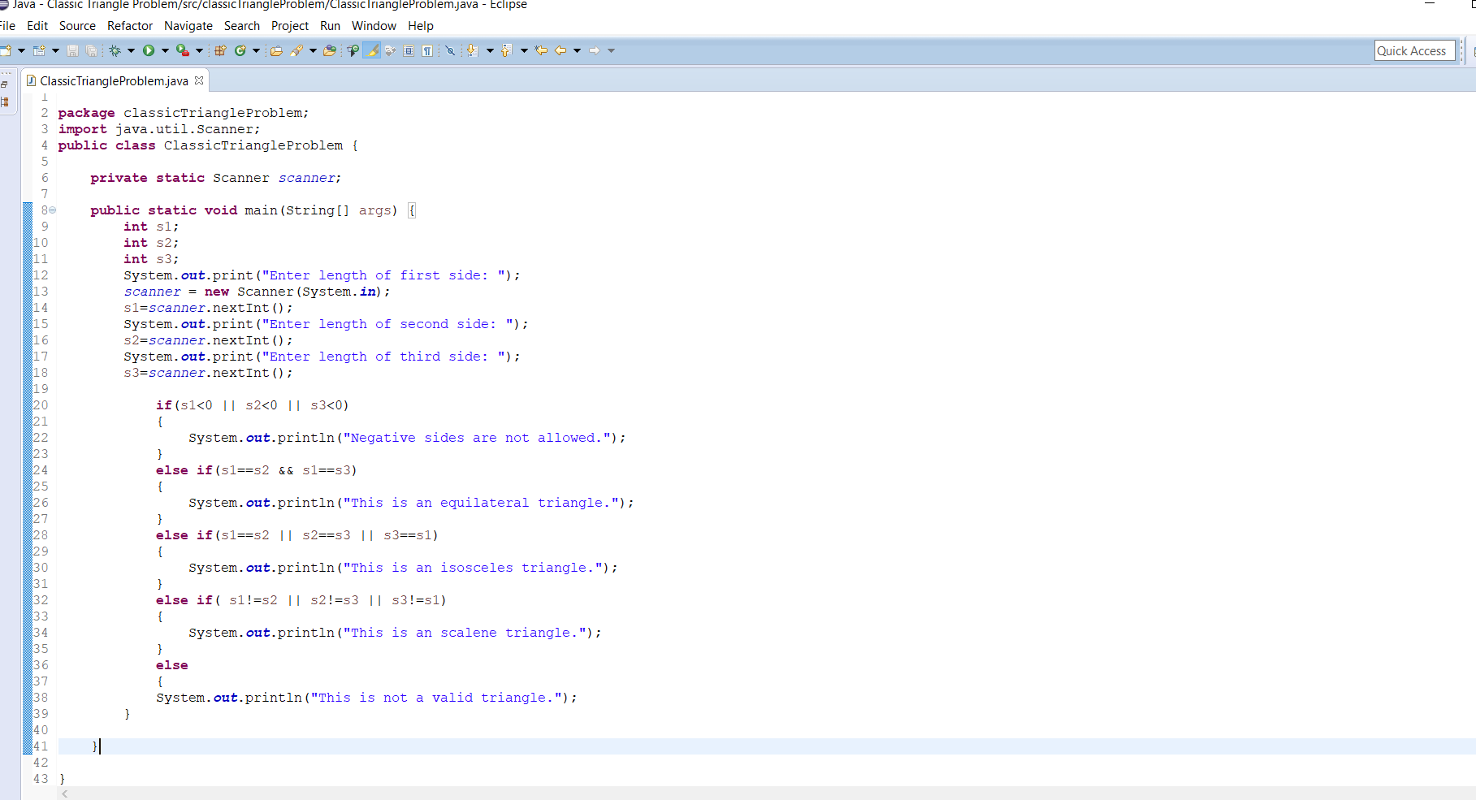The height and width of the screenshot is (800, 1476).
Task: Collapse the main method fold marker on line 8
Action: (x=52, y=210)
